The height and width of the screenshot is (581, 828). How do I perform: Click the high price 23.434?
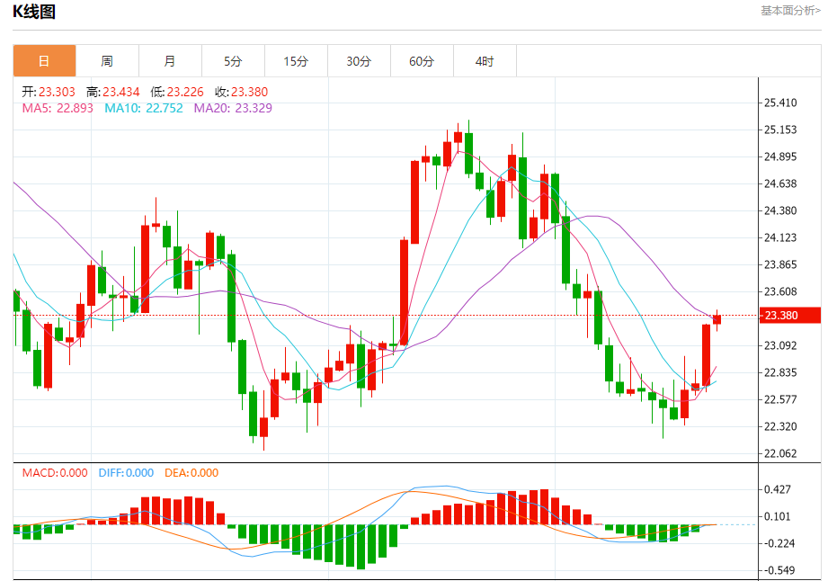[121, 92]
